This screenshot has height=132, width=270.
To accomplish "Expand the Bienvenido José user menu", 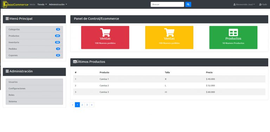I will pos(244,5).
